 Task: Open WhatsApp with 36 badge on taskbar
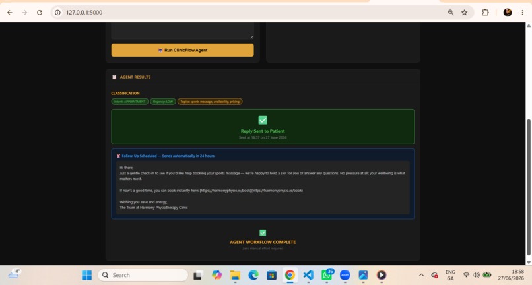[x=327, y=274]
